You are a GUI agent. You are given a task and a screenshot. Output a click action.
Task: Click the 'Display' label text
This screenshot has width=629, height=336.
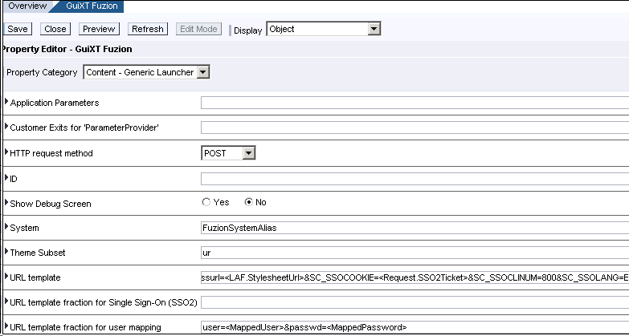click(247, 30)
